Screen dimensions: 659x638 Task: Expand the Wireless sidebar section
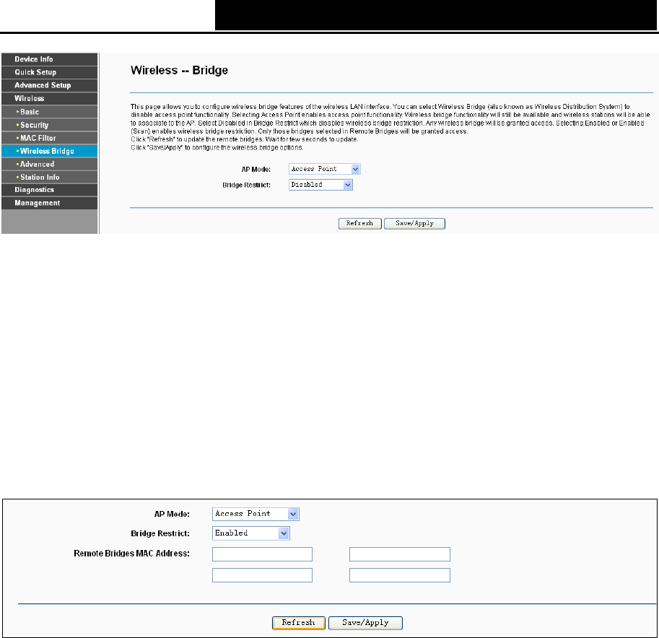click(49, 98)
